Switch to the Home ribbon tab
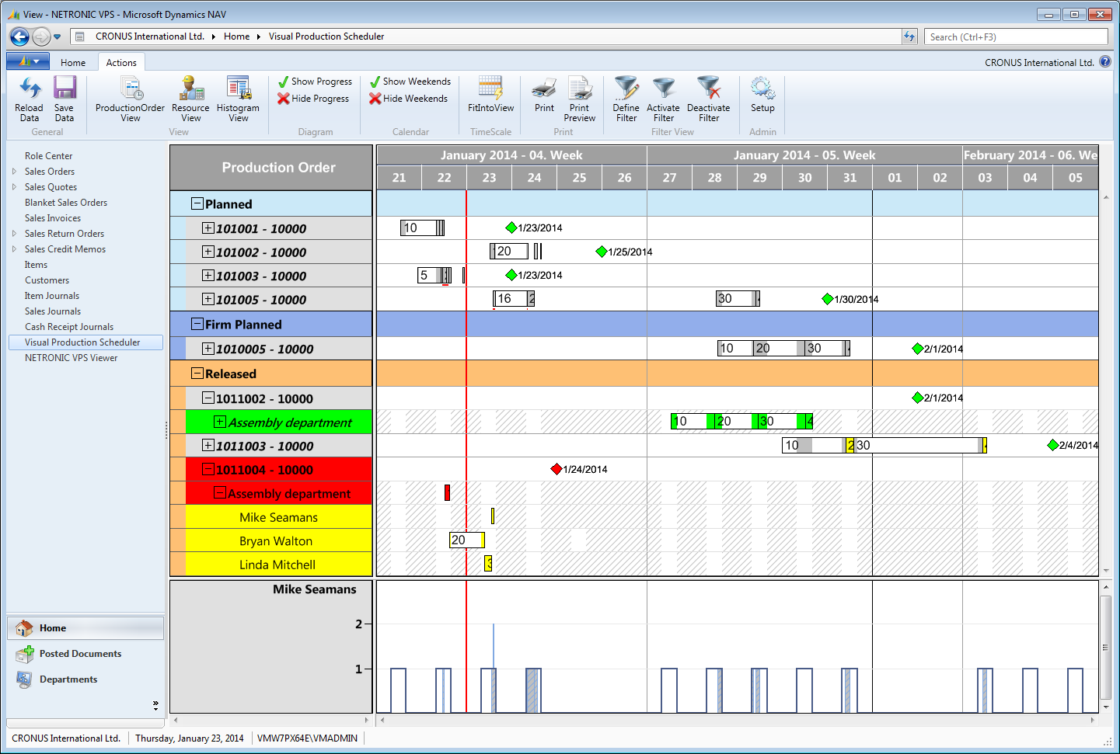This screenshot has height=754, width=1120. click(73, 63)
